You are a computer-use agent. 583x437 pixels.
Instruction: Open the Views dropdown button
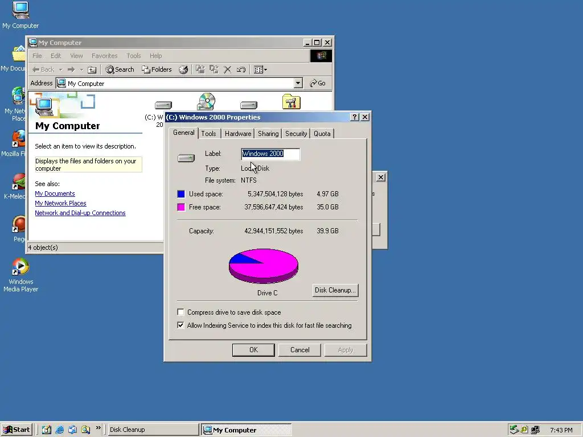tap(260, 69)
